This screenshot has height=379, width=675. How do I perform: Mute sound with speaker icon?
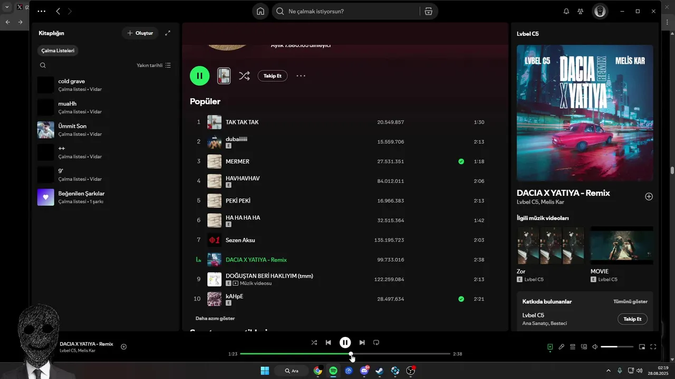click(595, 347)
